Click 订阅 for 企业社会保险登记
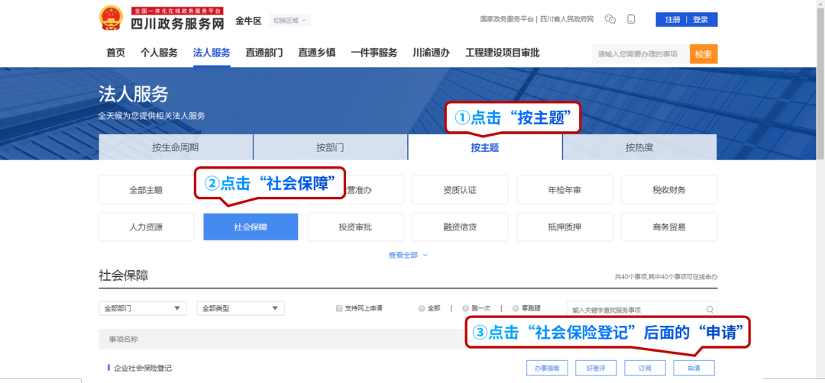The height and width of the screenshot is (383, 825). [x=645, y=369]
